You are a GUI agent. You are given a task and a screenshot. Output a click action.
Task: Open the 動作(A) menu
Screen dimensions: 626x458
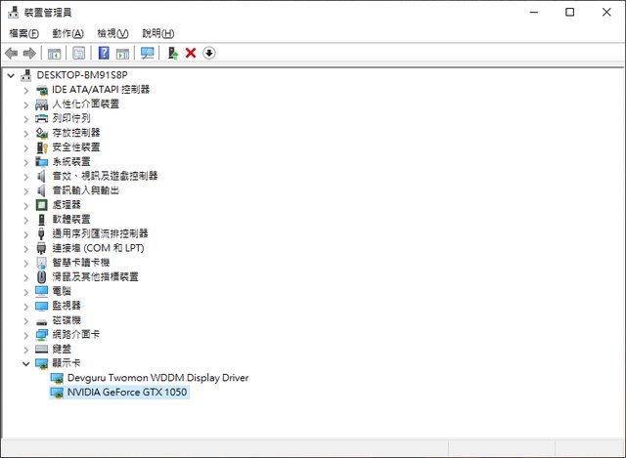[x=67, y=33]
